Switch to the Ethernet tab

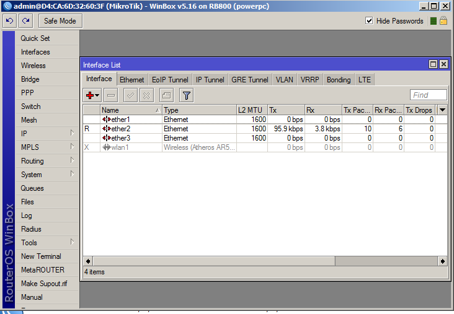pos(131,80)
